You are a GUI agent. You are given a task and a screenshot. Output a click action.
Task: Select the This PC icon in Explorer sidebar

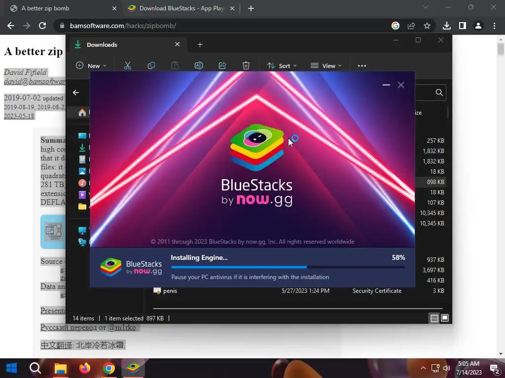[x=82, y=230]
